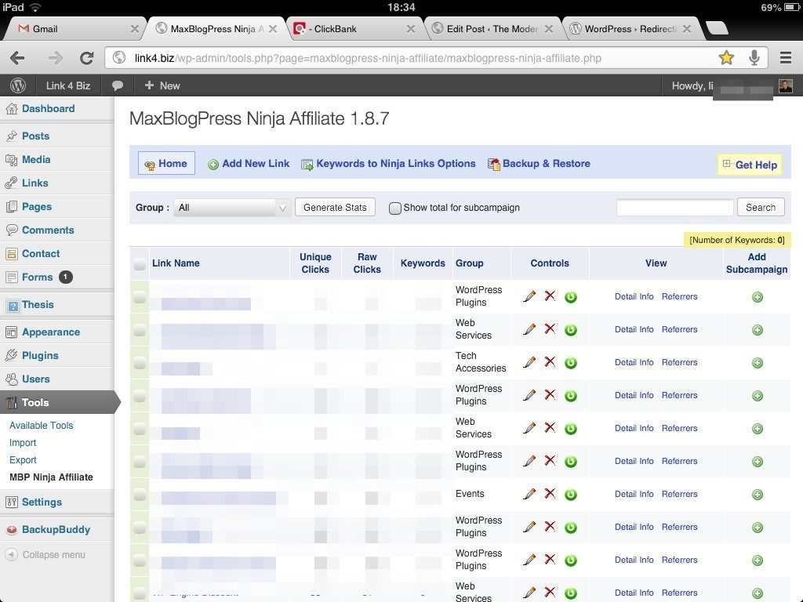This screenshot has height=602, width=803.
Task: Open MBP Ninja Affiliate submenu item
Action: pyautogui.click(x=51, y=477)
